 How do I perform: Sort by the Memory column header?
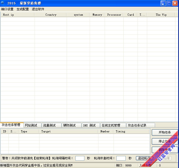click(97, 15)
